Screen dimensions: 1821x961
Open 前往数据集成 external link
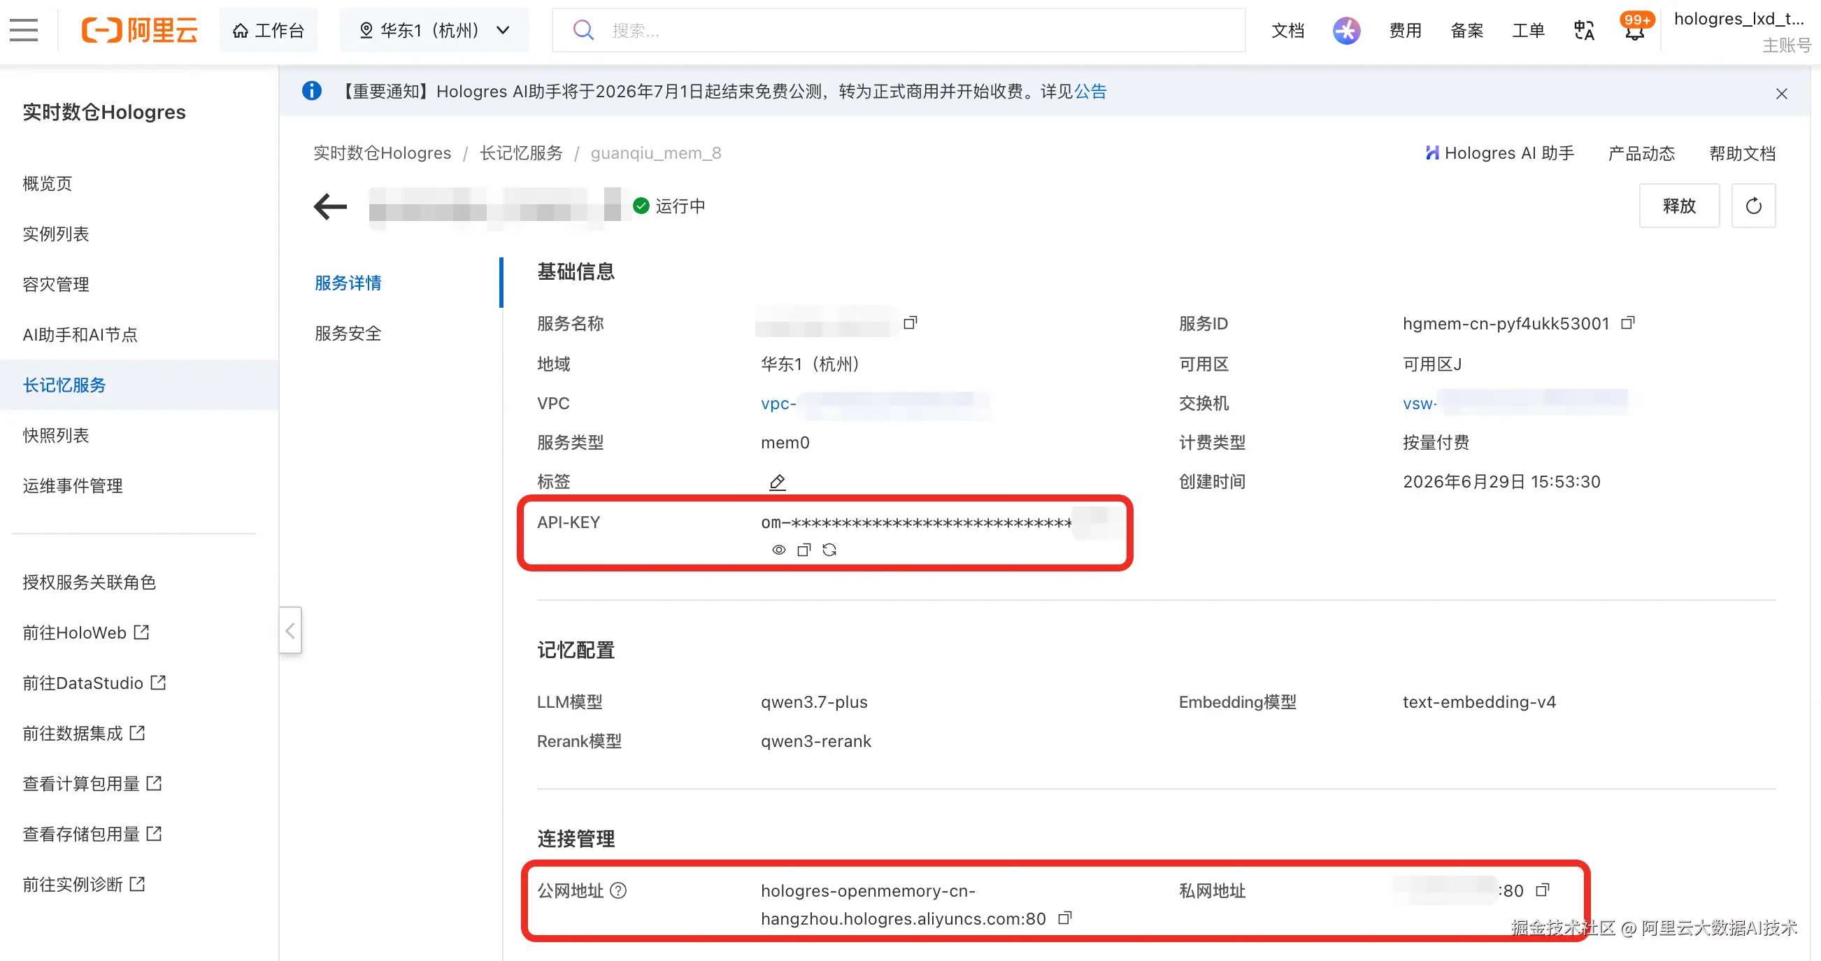pyautogui.click(x=83, y=732)
